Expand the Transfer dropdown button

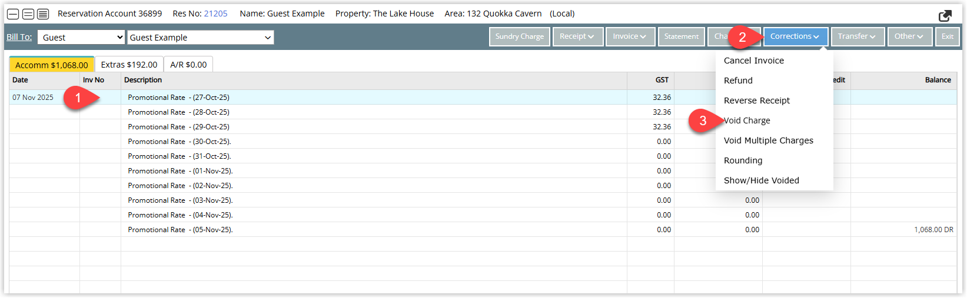[x=858, y=36]
